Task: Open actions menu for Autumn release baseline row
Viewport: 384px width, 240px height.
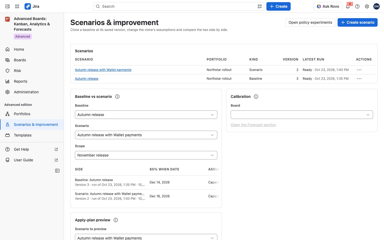Action: [x=359, y=79]
